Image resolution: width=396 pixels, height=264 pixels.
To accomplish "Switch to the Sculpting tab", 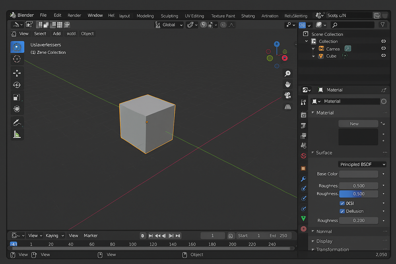I will point(169,16).
